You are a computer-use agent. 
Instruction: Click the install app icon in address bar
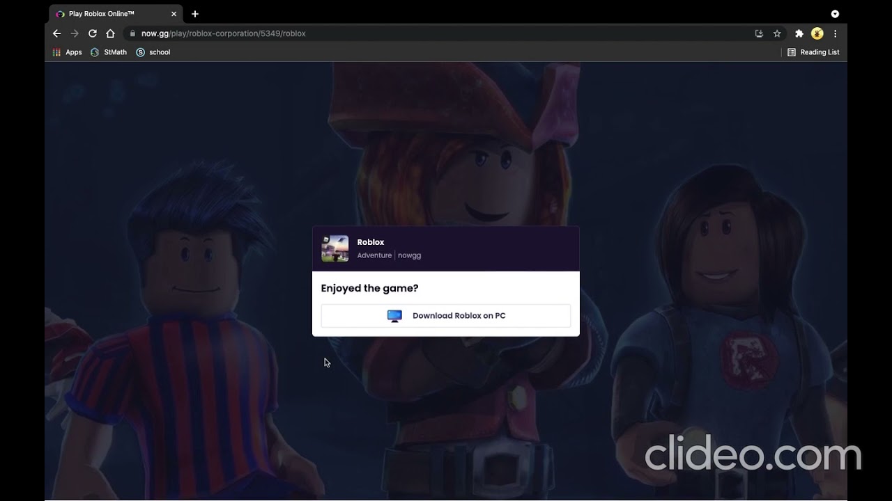pos(759,33)
